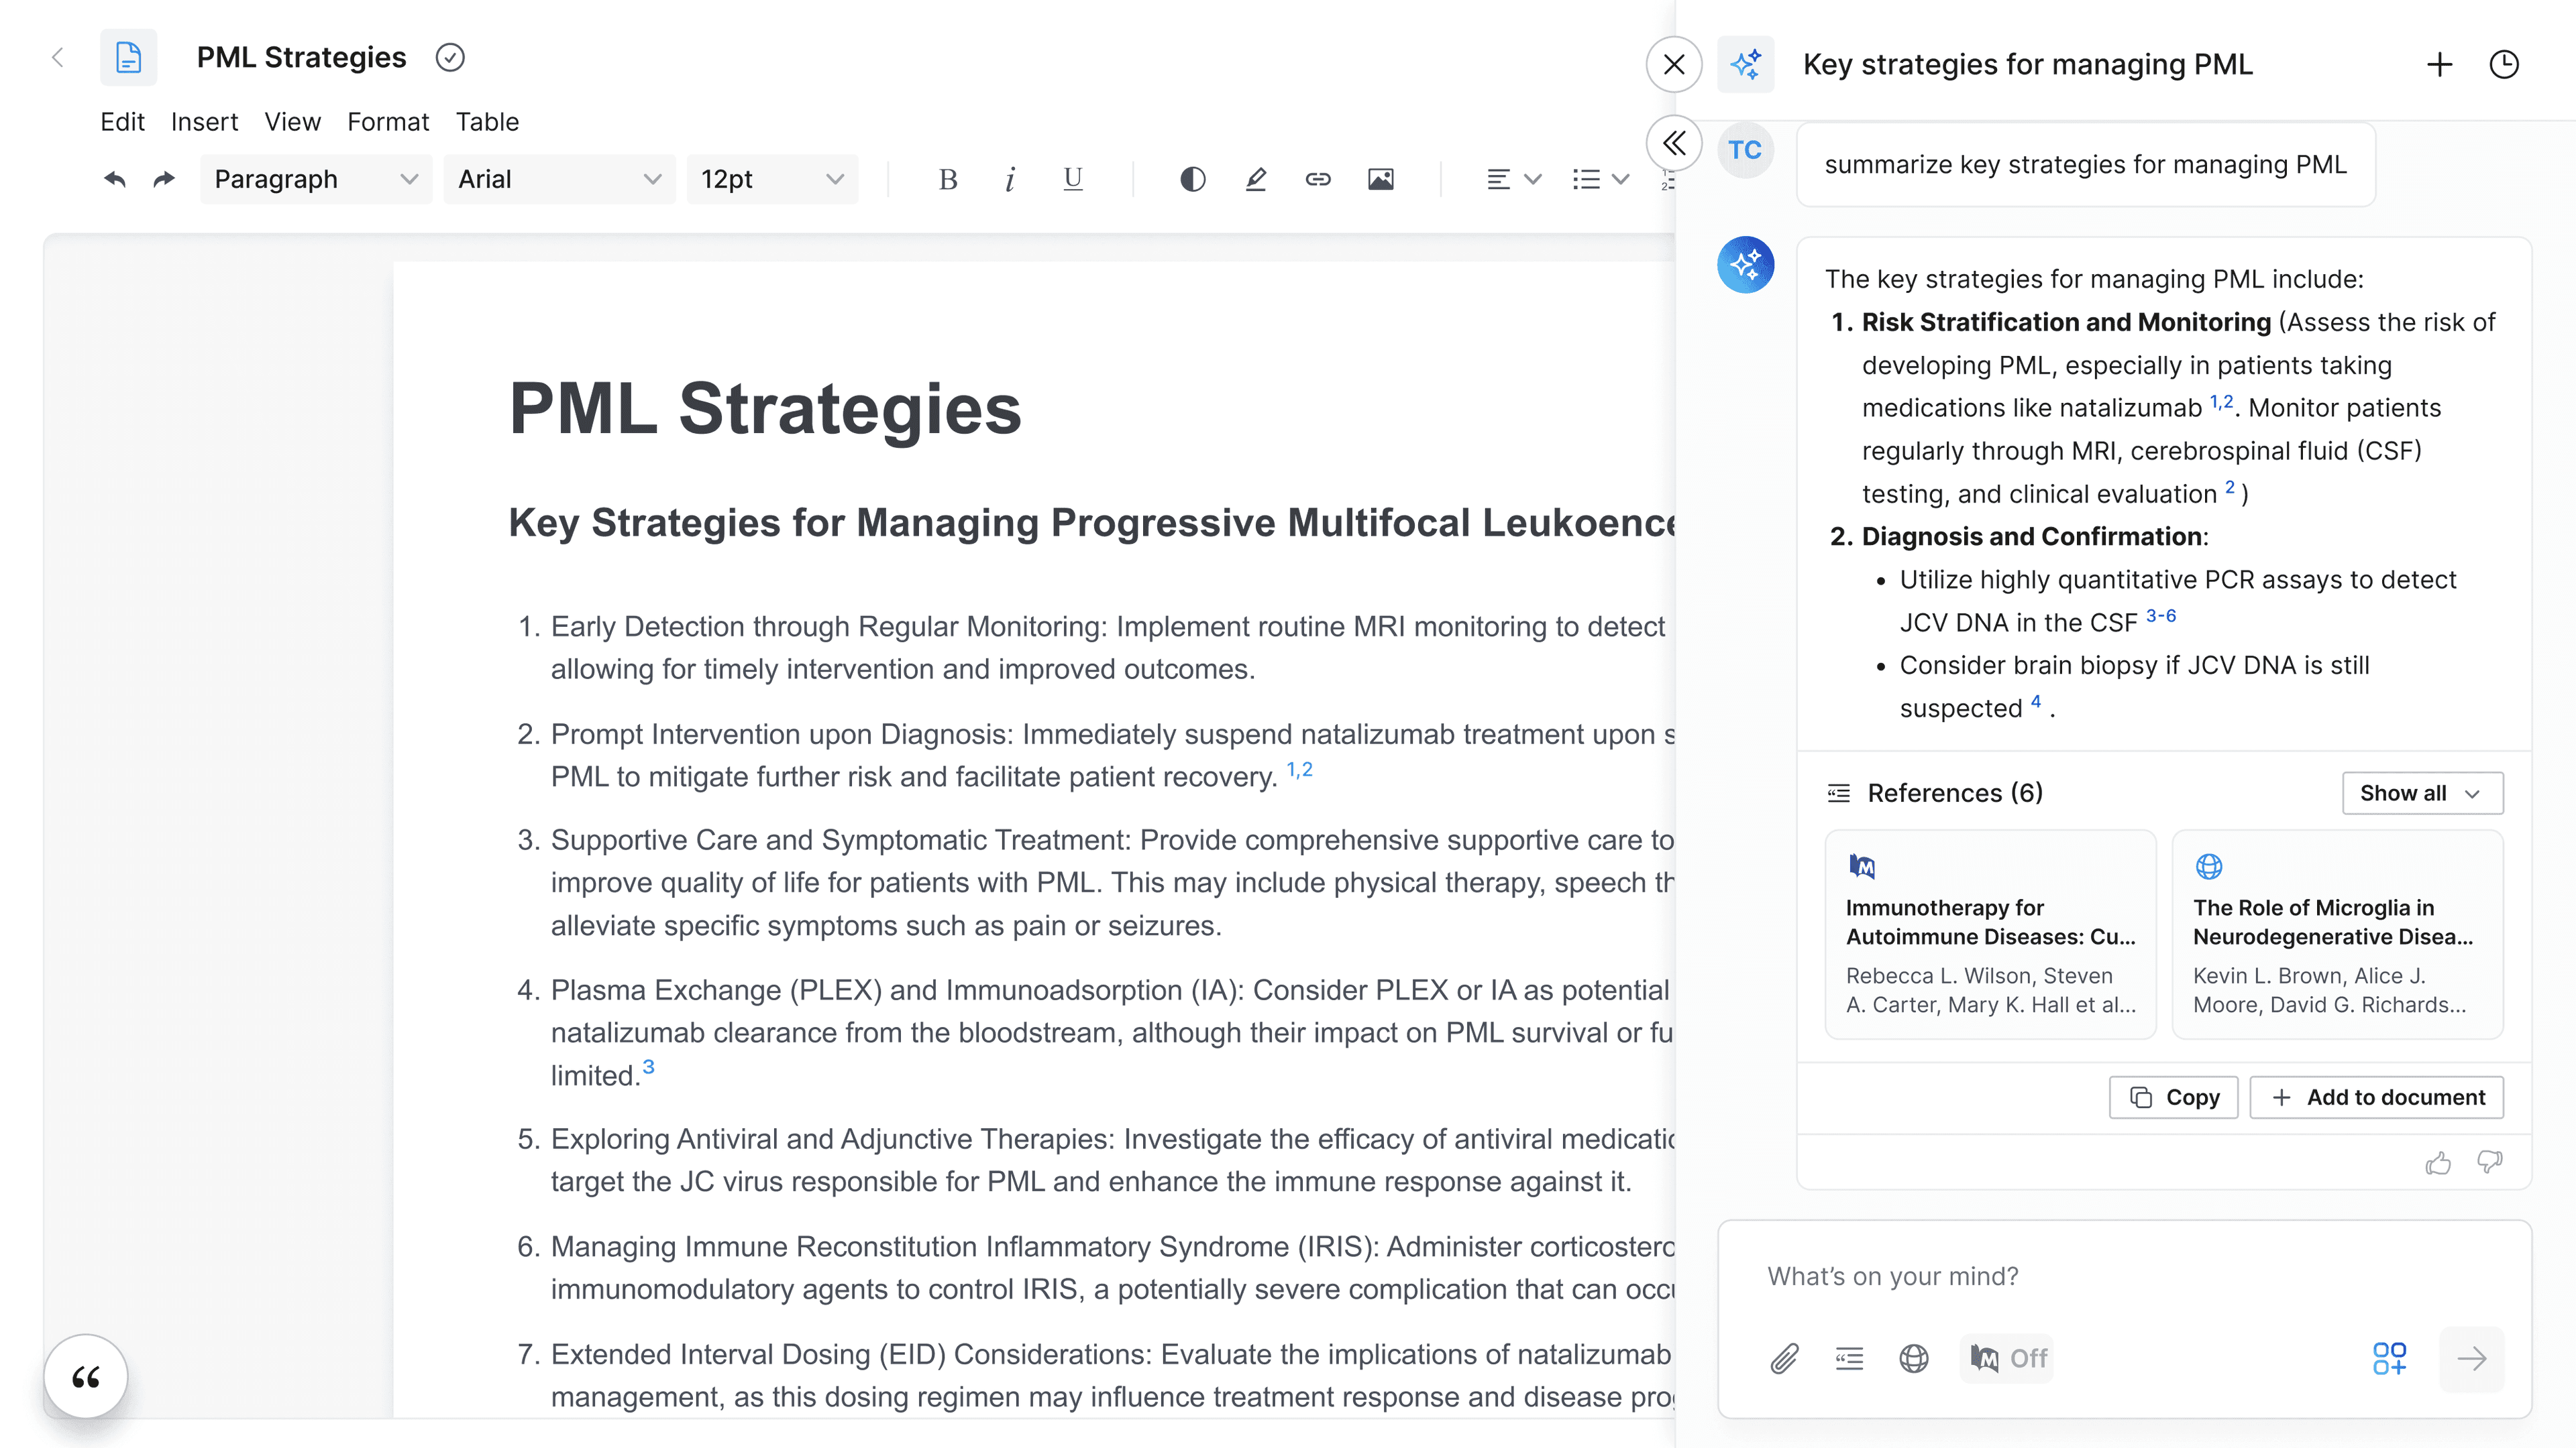
Task: Open the View menu
Action: [292, 122]
